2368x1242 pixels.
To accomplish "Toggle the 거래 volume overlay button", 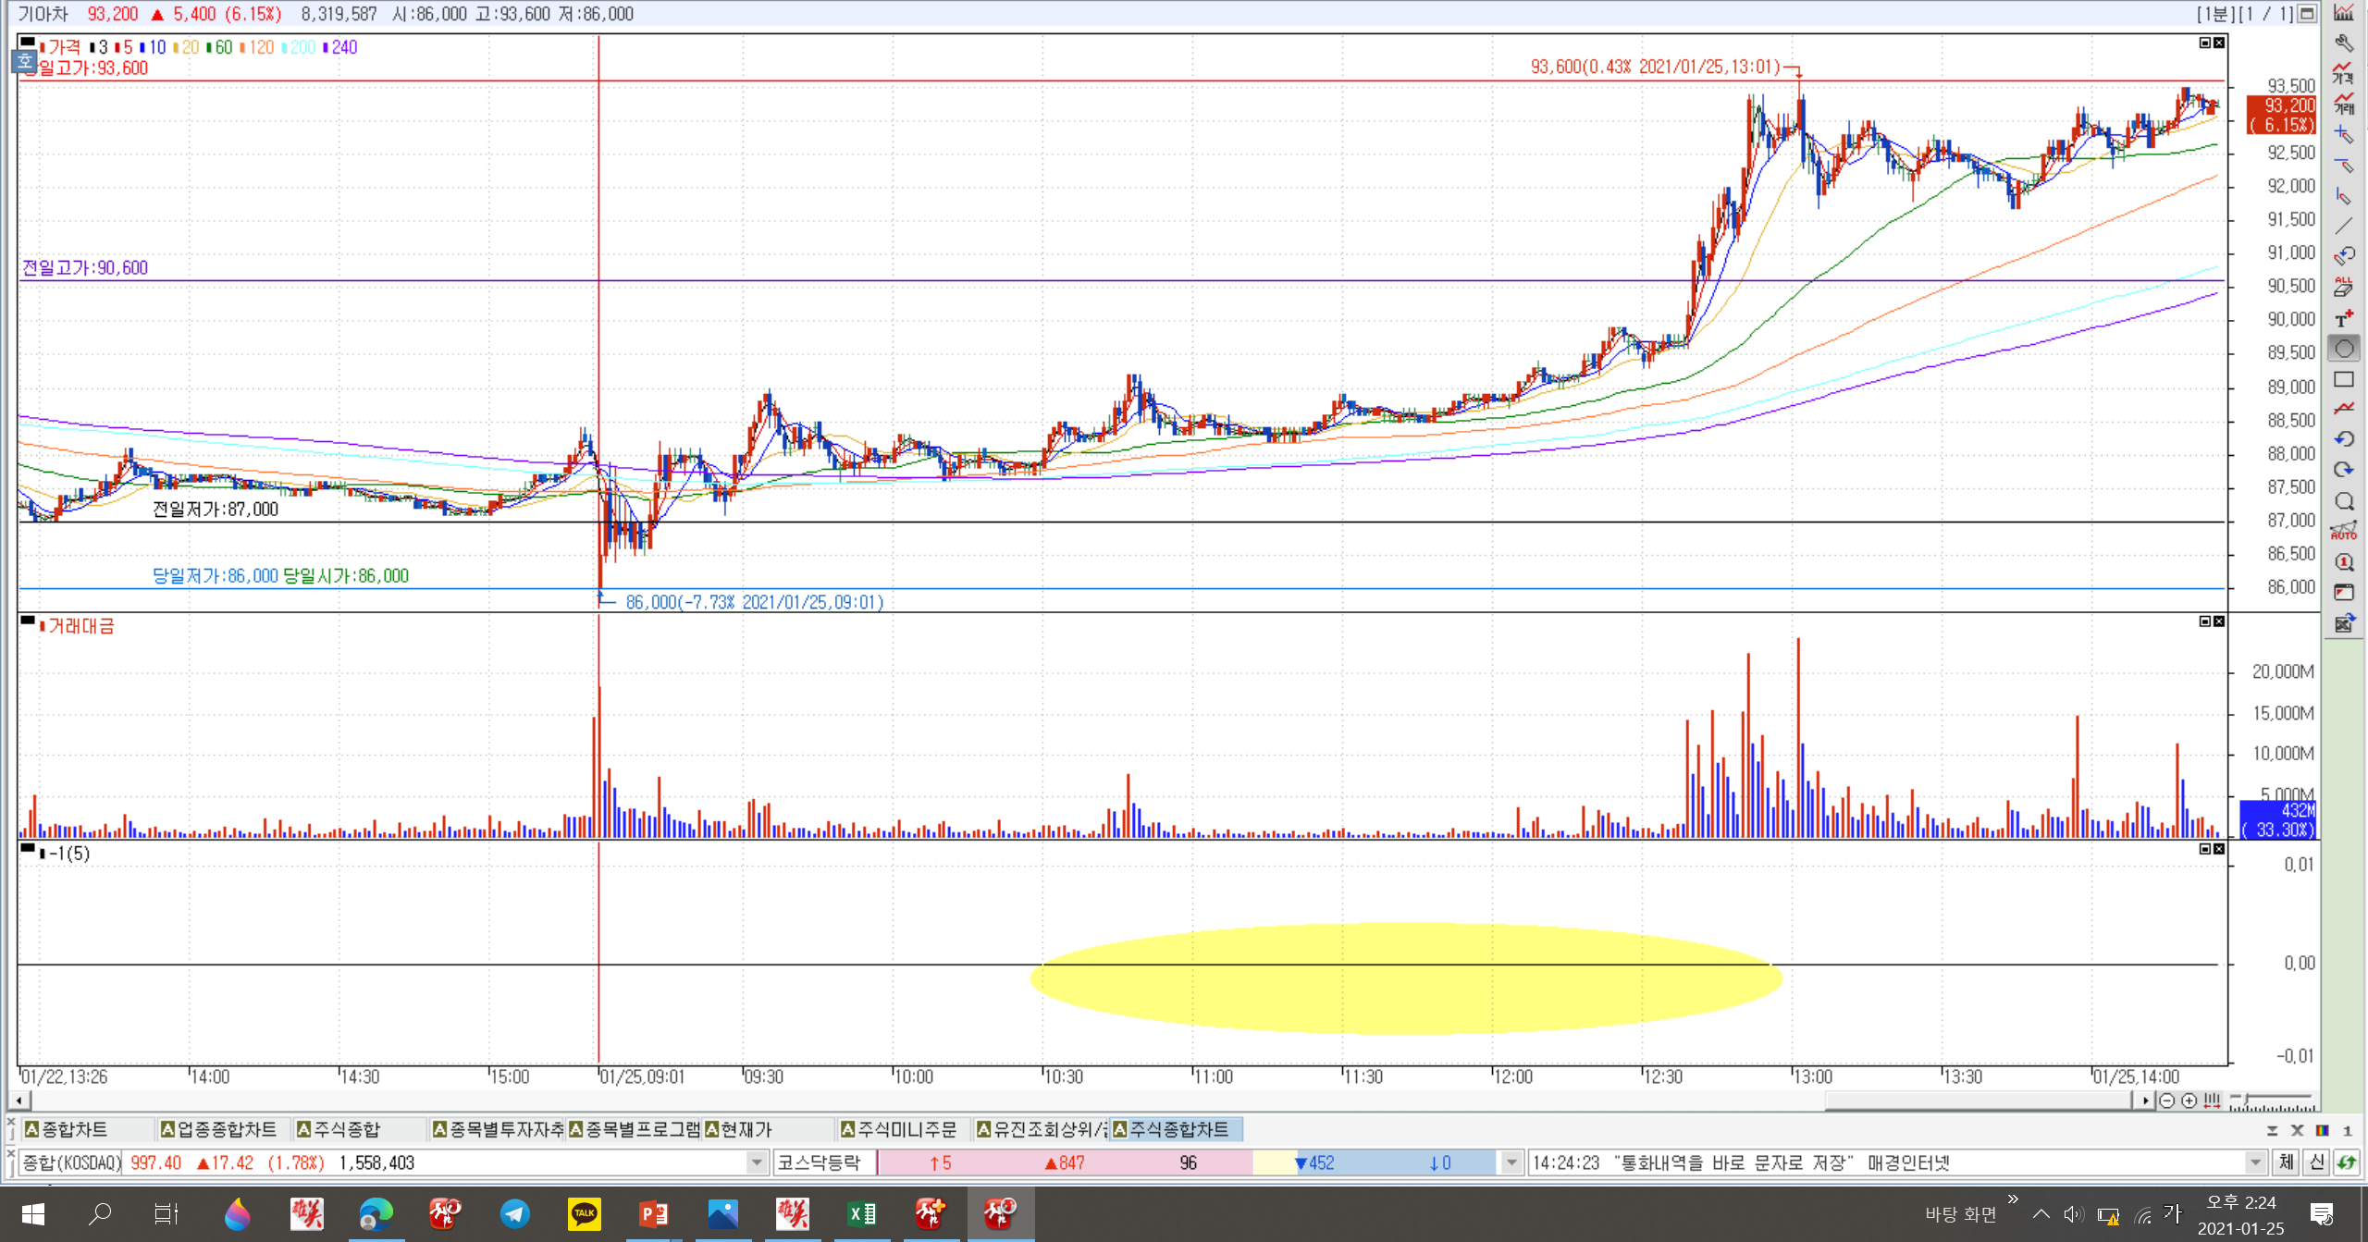I will click(x=2344, y=104).
